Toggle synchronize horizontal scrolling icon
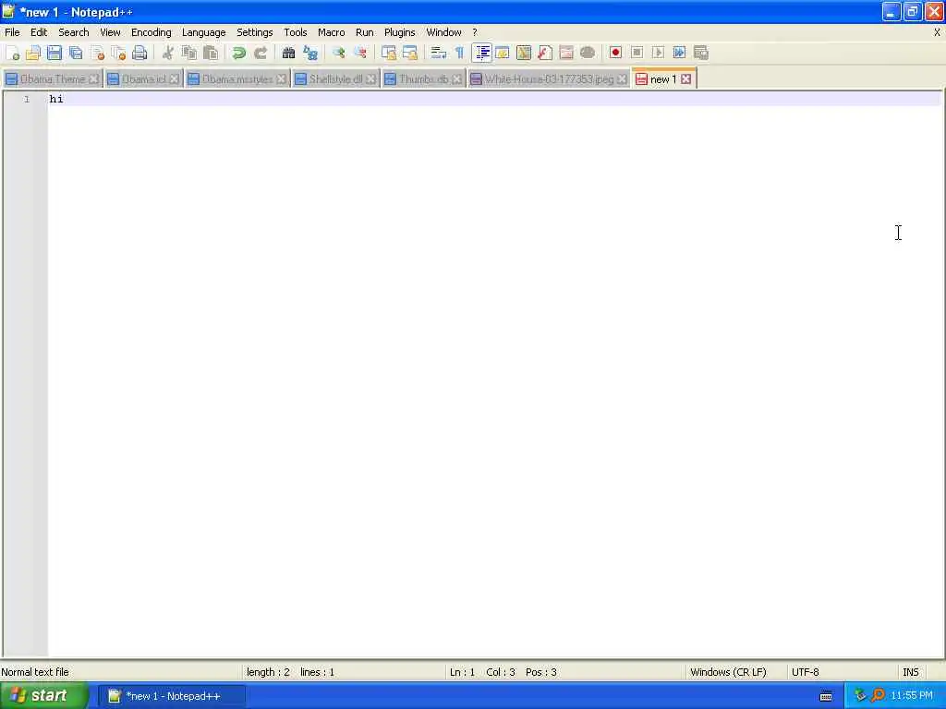Screen dimensions: 946x709 (x=409, y=53)
